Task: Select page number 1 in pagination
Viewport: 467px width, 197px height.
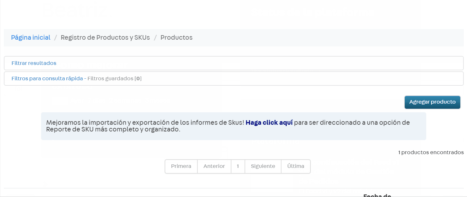Action: 238,166
